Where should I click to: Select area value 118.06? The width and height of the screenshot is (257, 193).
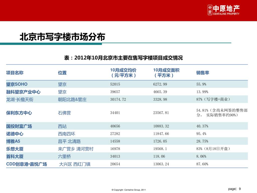[159, 156]
